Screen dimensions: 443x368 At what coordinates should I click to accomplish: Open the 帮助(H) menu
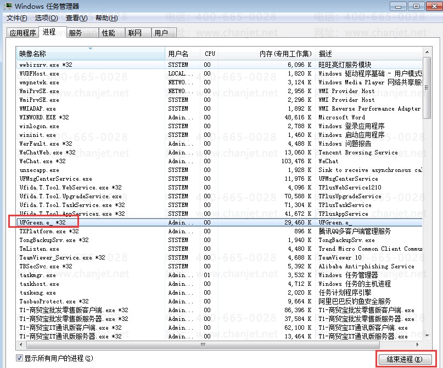click(106, 18)
